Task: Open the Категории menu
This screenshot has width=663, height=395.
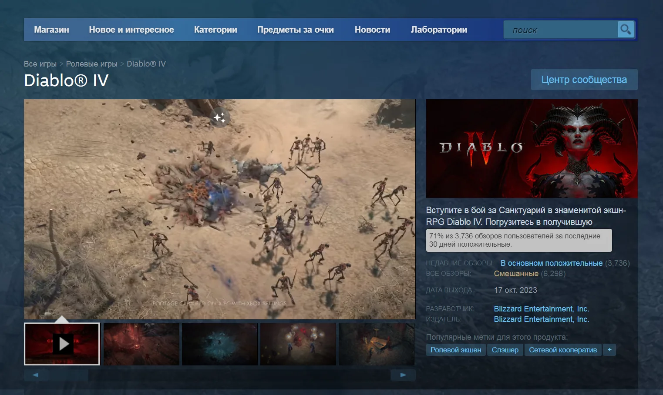Action: pos(215,30)
